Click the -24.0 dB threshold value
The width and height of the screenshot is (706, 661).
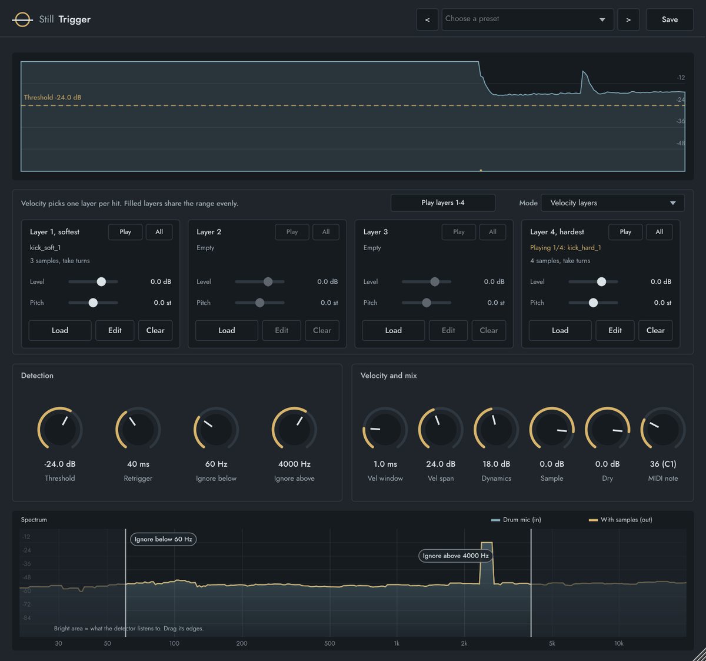pyautogui.click(x=60, y=464)
